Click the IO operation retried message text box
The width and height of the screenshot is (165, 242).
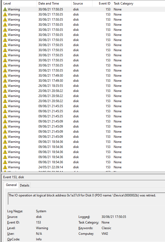click(x=86, y=199)
